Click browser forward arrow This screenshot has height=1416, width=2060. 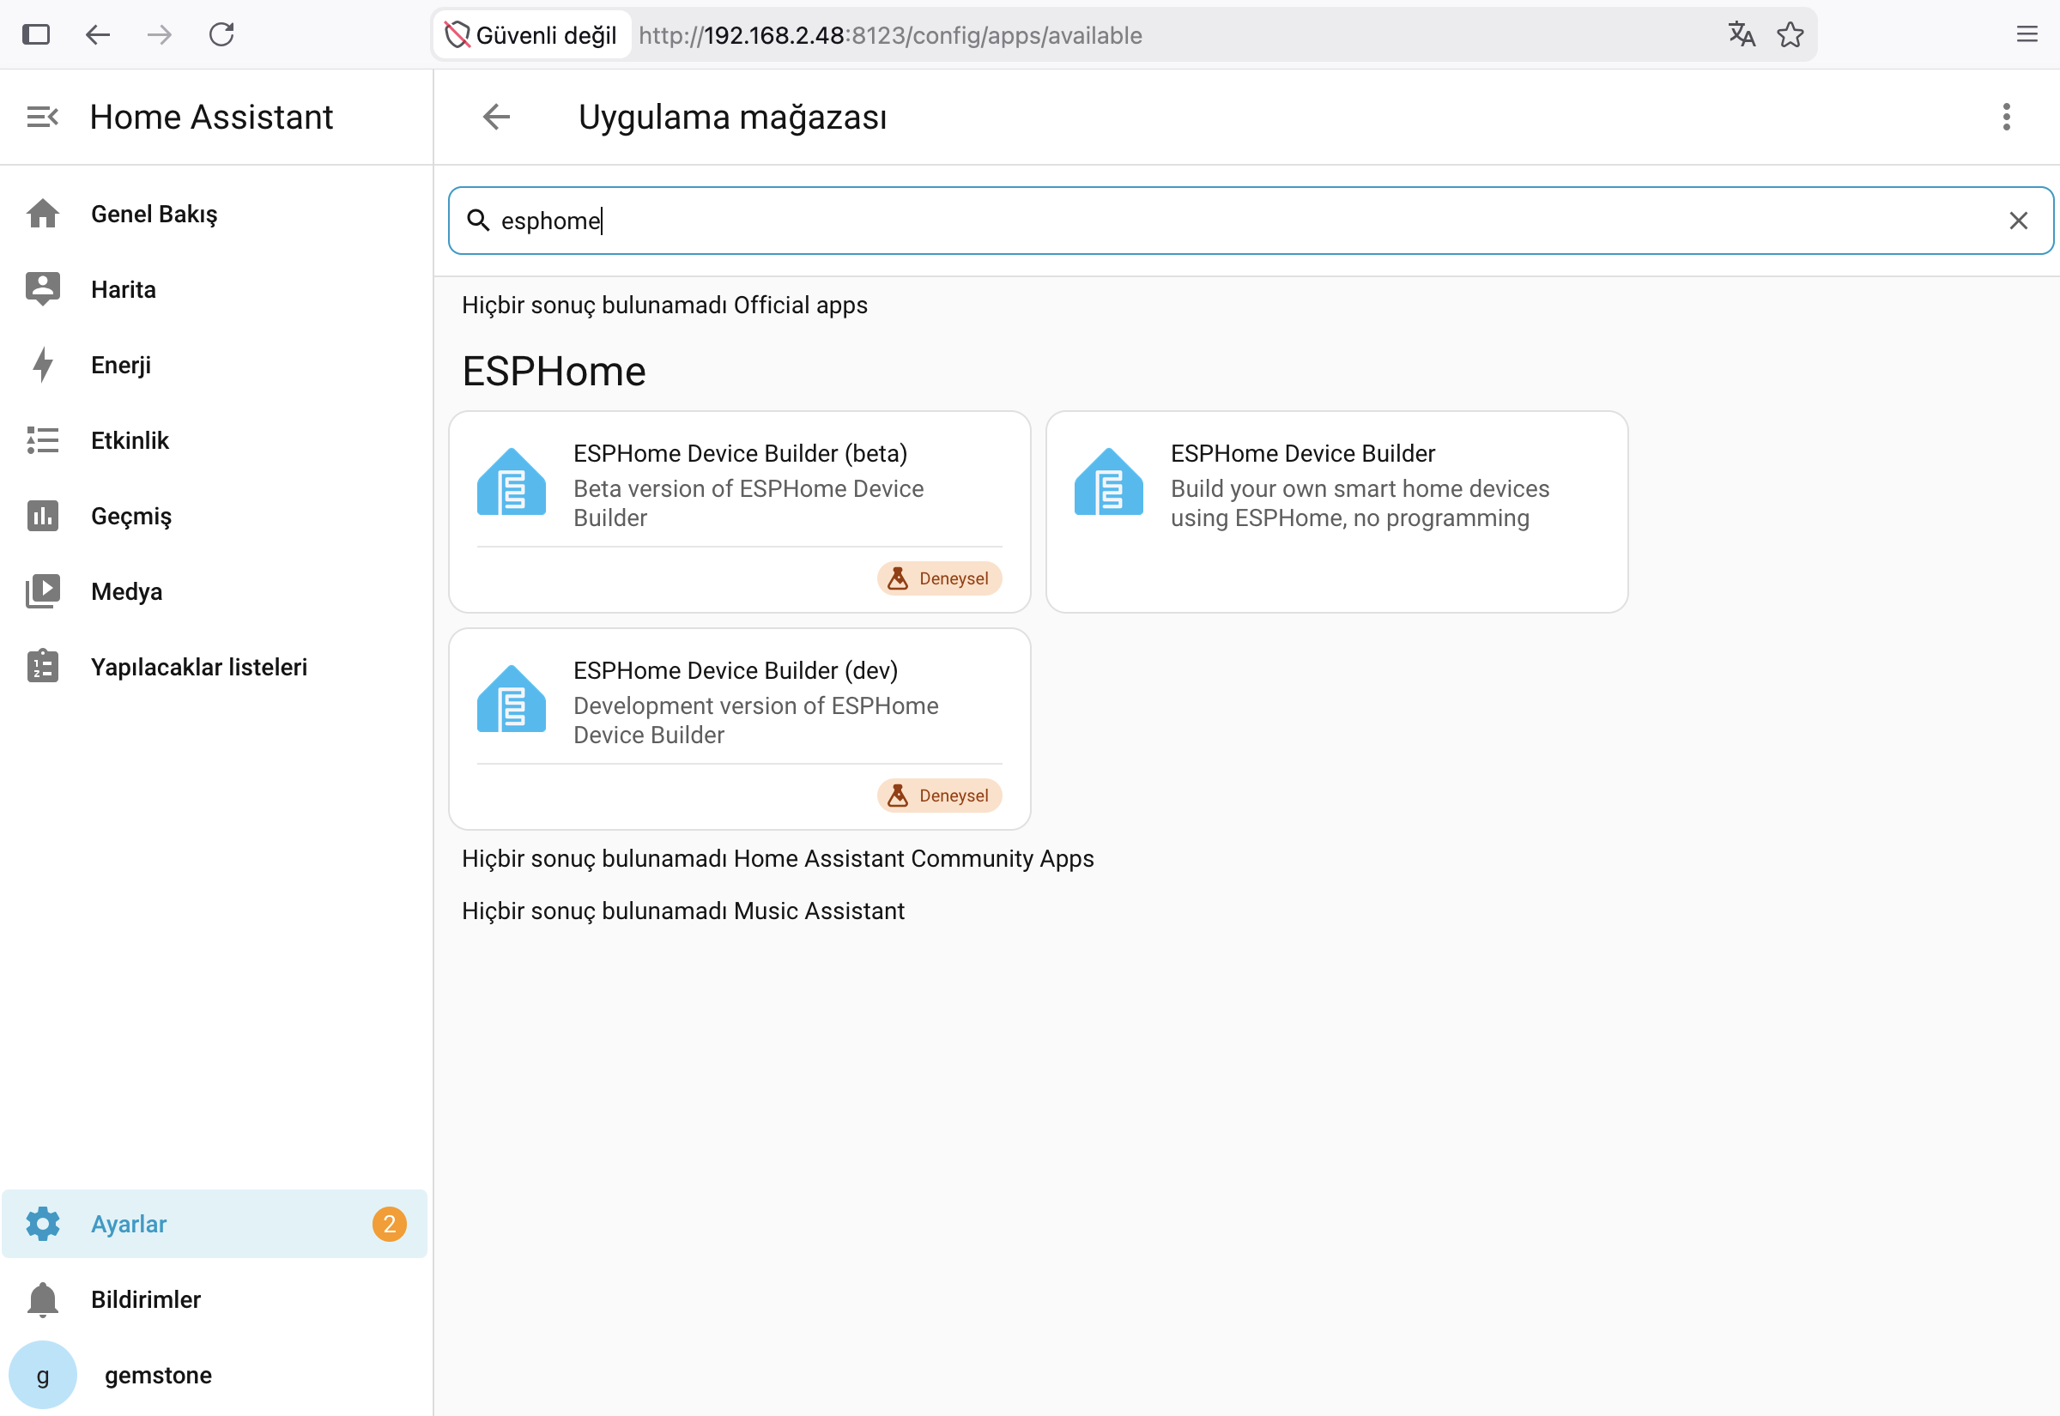pos(160,34)
